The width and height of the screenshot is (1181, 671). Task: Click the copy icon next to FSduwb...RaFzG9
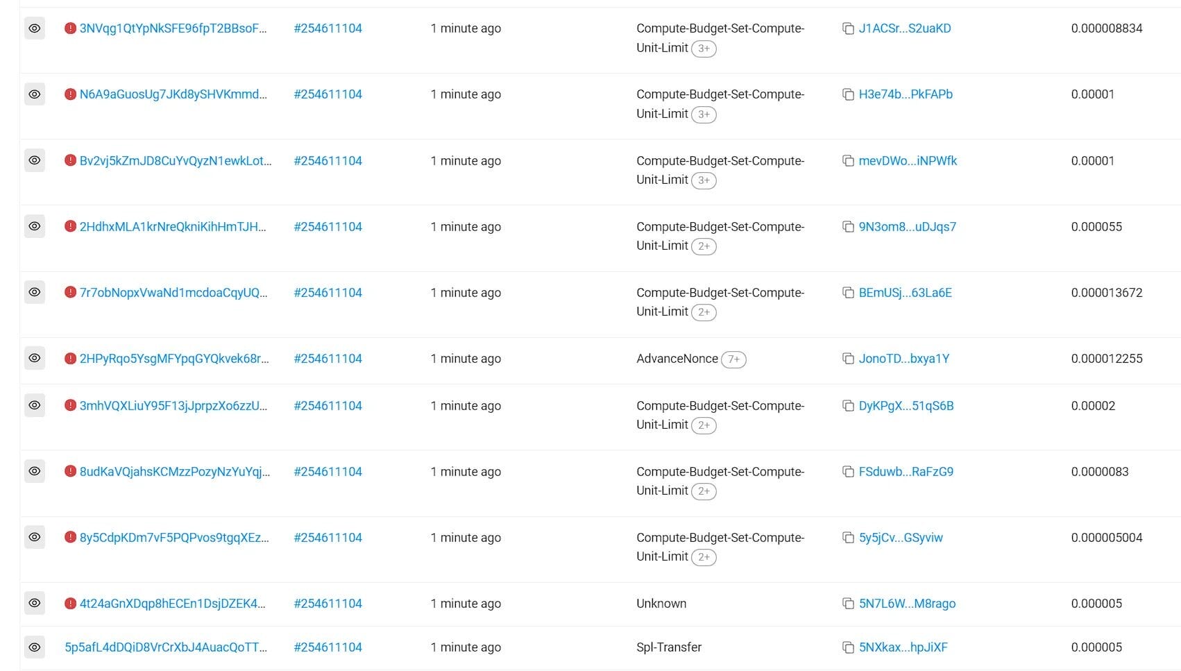[x=847, y=471]
